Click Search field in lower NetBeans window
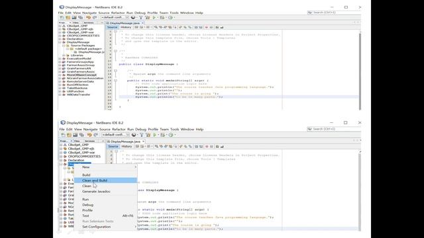The height and width of the screenshot is (238, 424). [x=334, y=129]
